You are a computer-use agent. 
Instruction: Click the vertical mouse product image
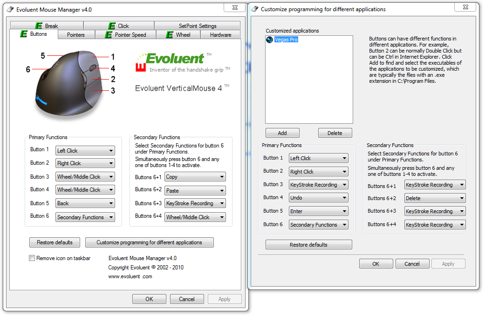click(x=70, y=84)
